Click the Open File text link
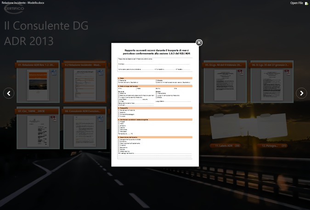This screenshot has width=310, height=210. pyautogui.click(x=296, y=3)
